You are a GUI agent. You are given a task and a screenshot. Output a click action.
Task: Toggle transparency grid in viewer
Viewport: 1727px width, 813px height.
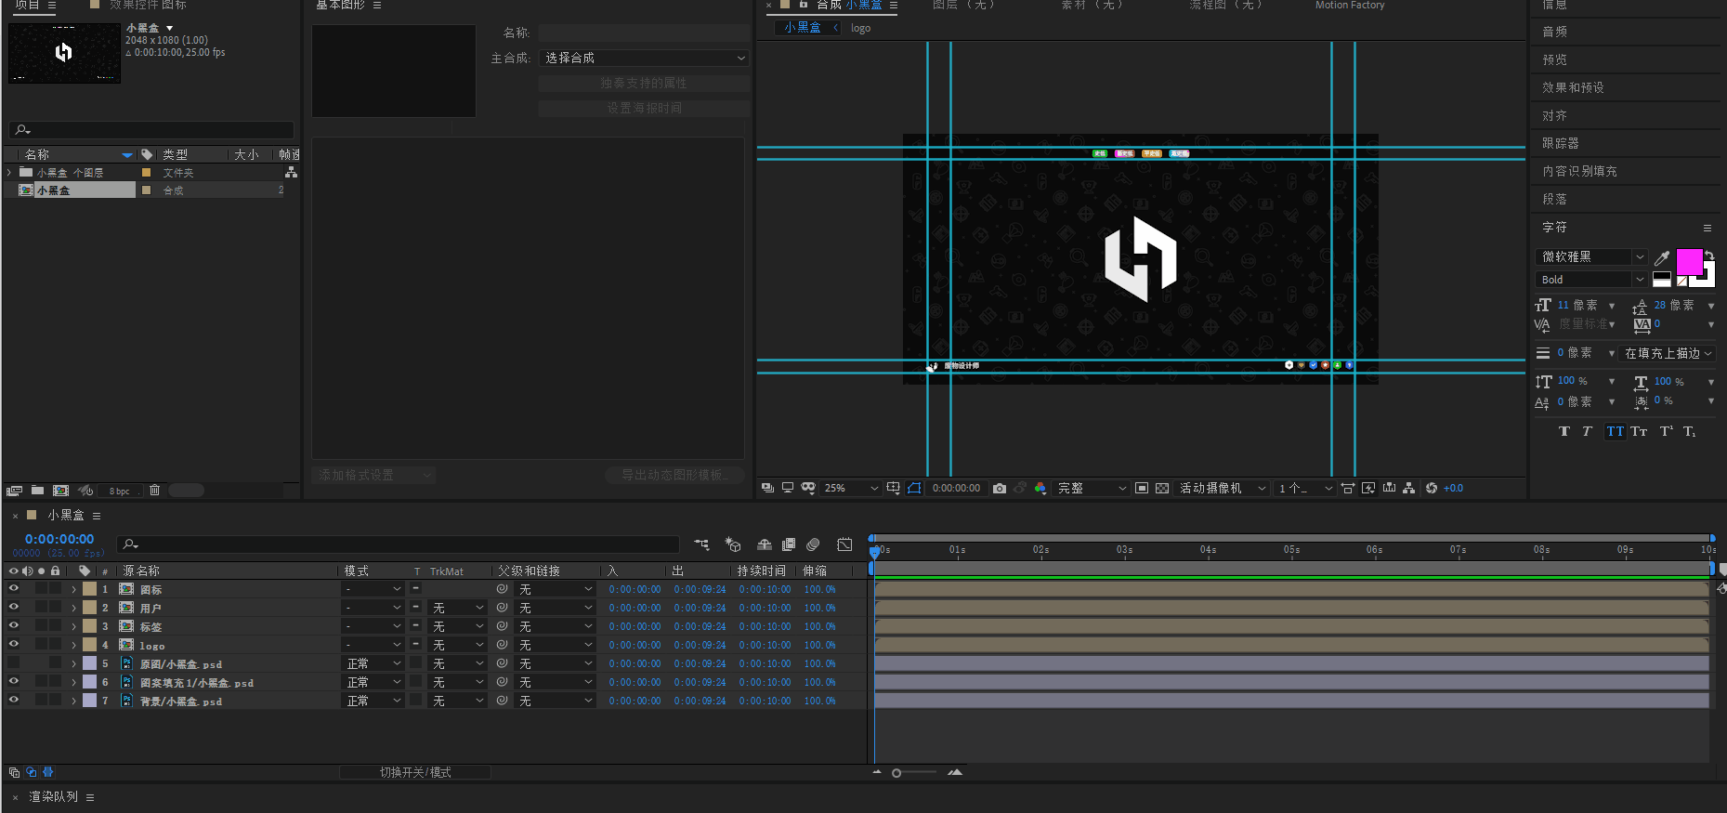click(x=1162, y=488)
